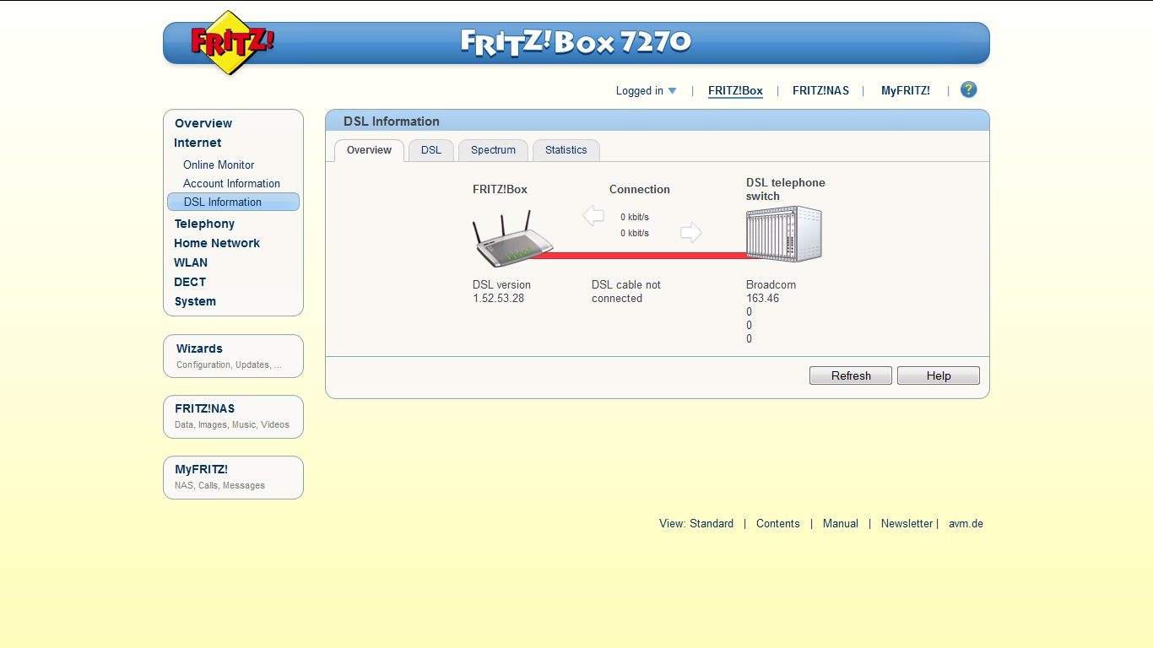Click the Broadcom vendor text
The width and height of the screenshot is (1153, 648).
[x=771, y=285]
